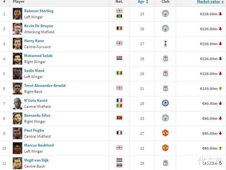This screenshot has width=226, height=170.
Task: Click the Nat. column header
Action: click(119, 2)
